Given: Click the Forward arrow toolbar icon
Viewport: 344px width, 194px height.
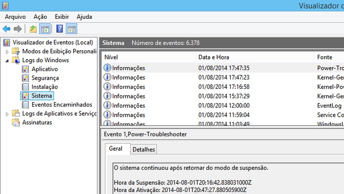Looking at the screenshot, I should click(17, 29).
